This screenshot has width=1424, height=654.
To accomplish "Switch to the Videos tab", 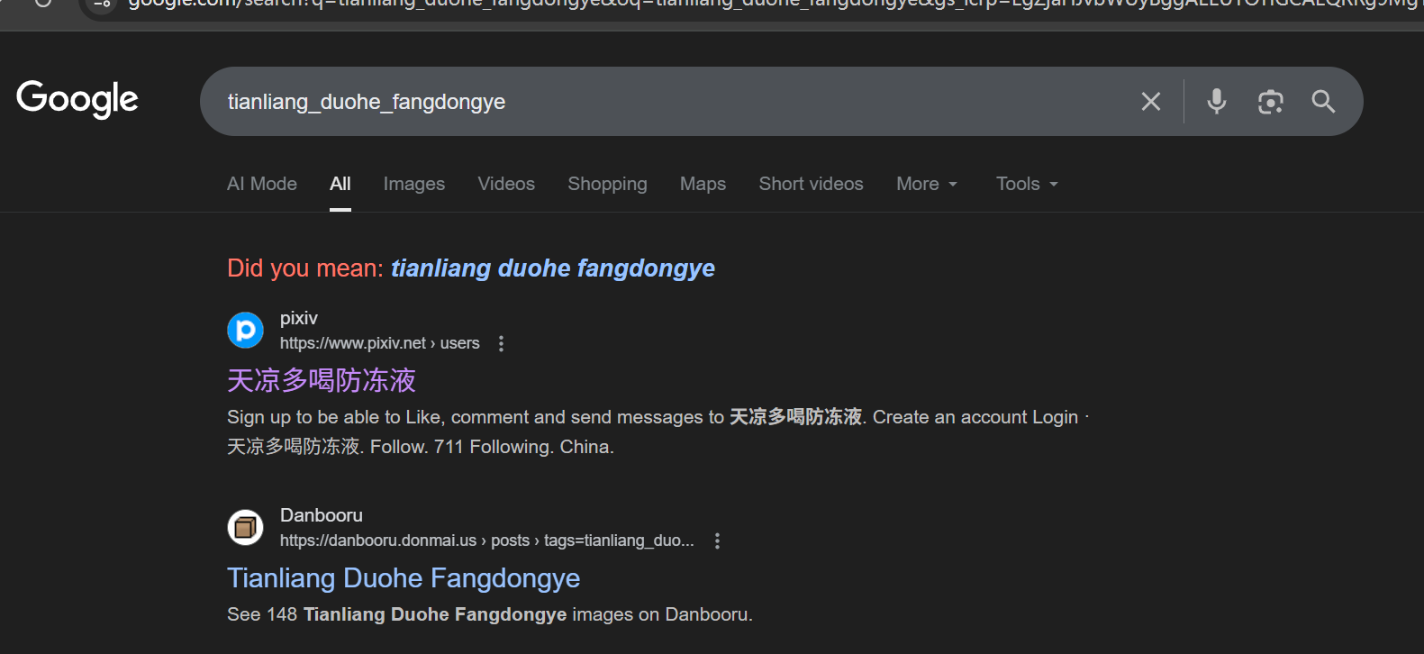I will [506, 184].
